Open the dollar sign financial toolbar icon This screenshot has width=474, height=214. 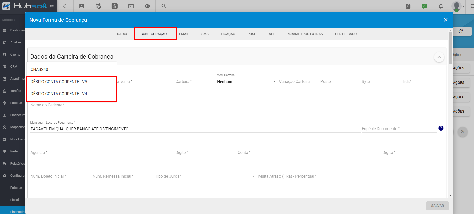click(115, 6)
